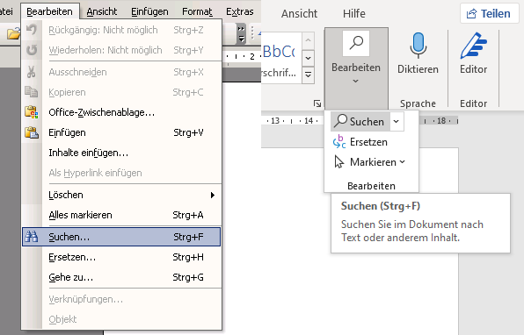Open the Format menu

click(197, 11)
